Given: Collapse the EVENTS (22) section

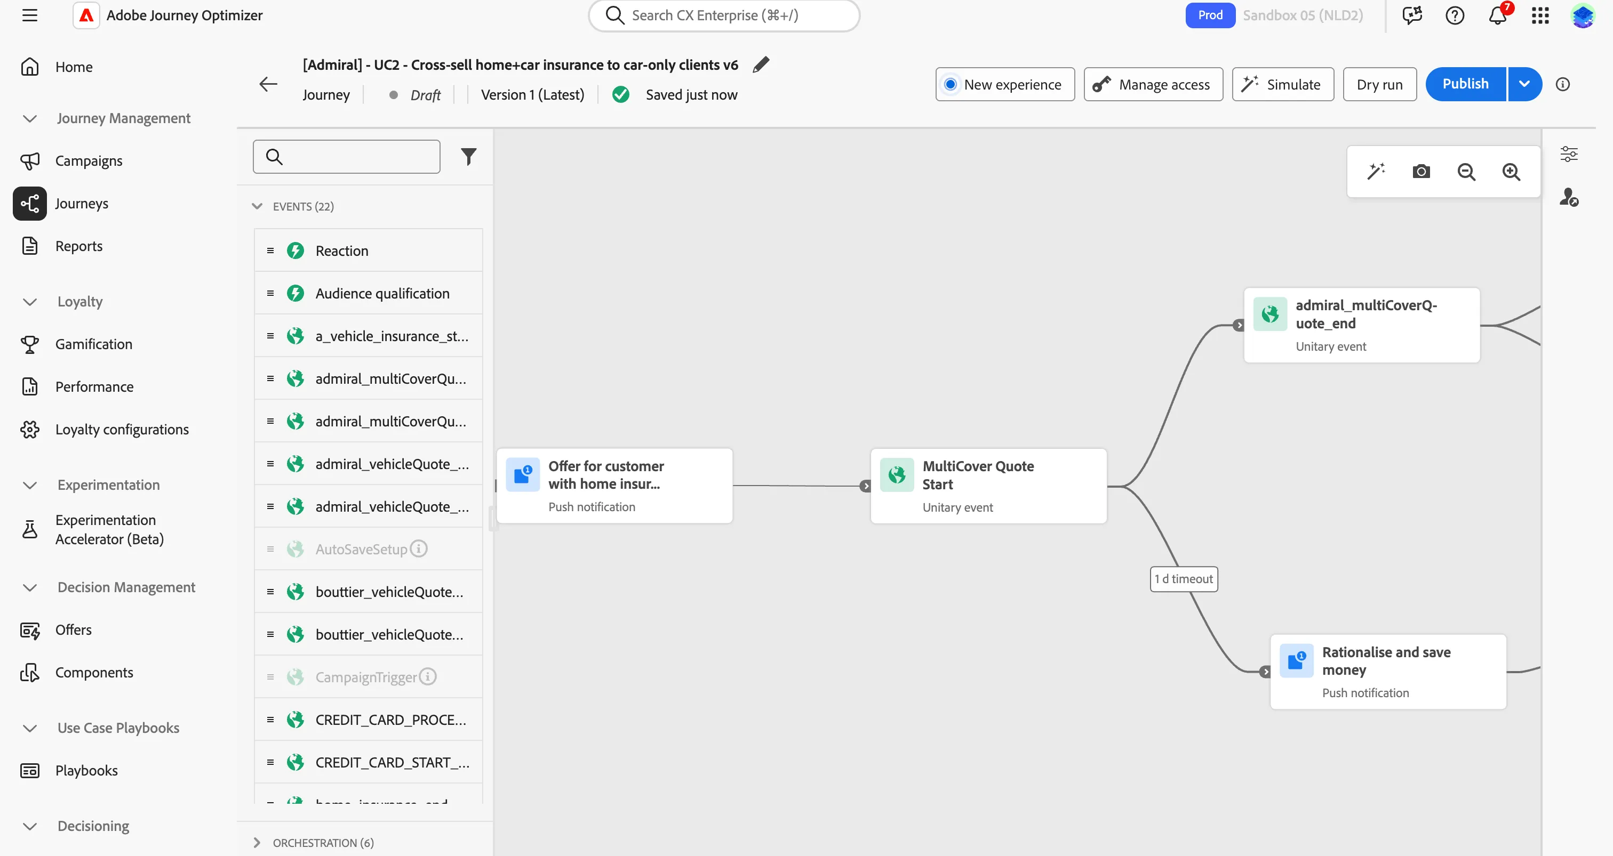Looking at the screenshot, I should (x=257, y=206).
